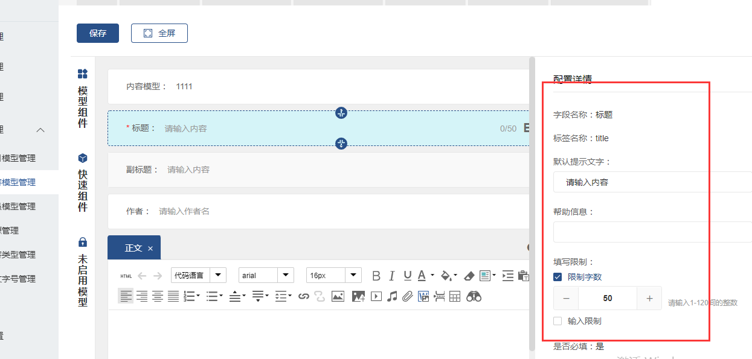Insert music with the note icon
The height and width of the screenshot is (359, 752).
point(392,296)
